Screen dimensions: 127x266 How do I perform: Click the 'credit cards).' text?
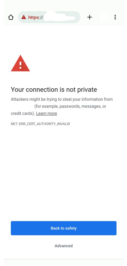coord(23,113)
